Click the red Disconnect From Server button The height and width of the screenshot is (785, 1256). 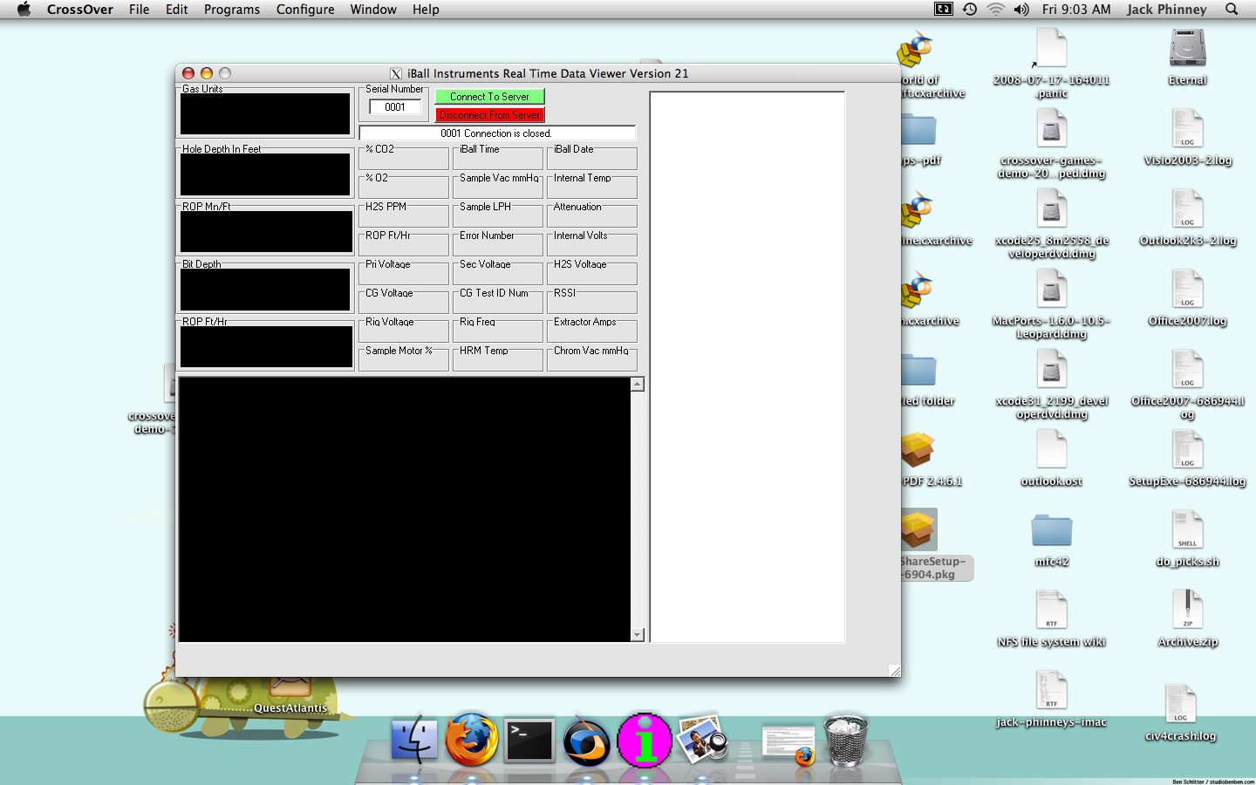click(x=489, y=115)
